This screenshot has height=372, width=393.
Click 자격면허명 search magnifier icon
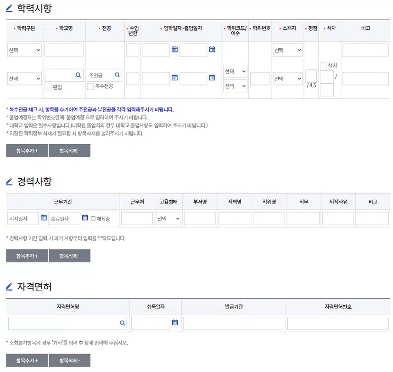[x=122, y=323]
